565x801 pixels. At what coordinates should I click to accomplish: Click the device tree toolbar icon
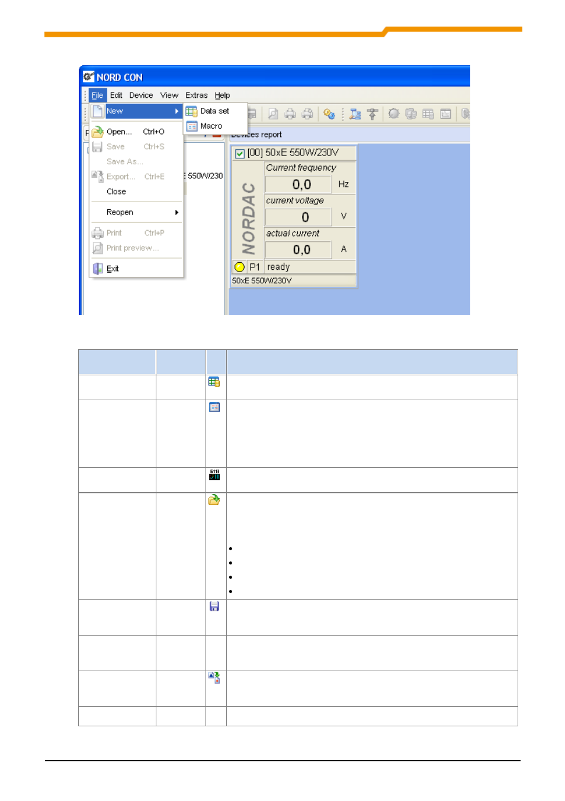click(355, 114)
